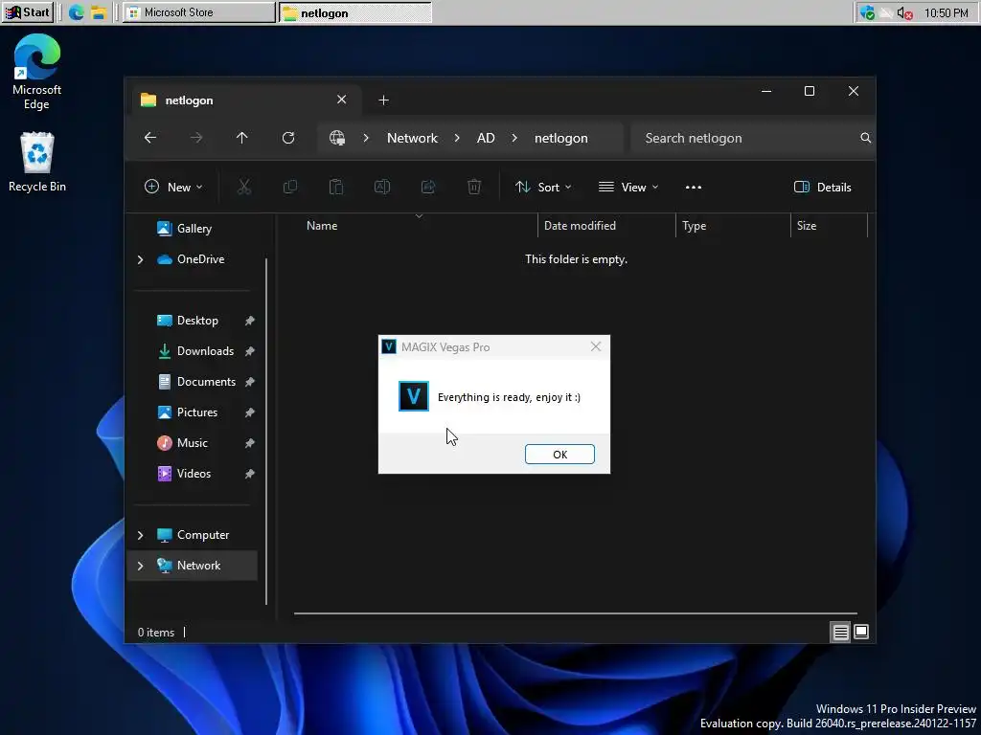Click the Rename icon
This screenshot has height=735, width=981.
(x=382, y=187)
